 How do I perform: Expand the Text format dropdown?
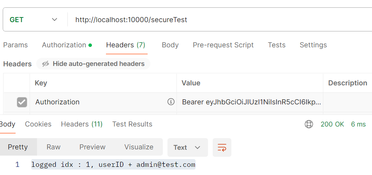(187, 147)
